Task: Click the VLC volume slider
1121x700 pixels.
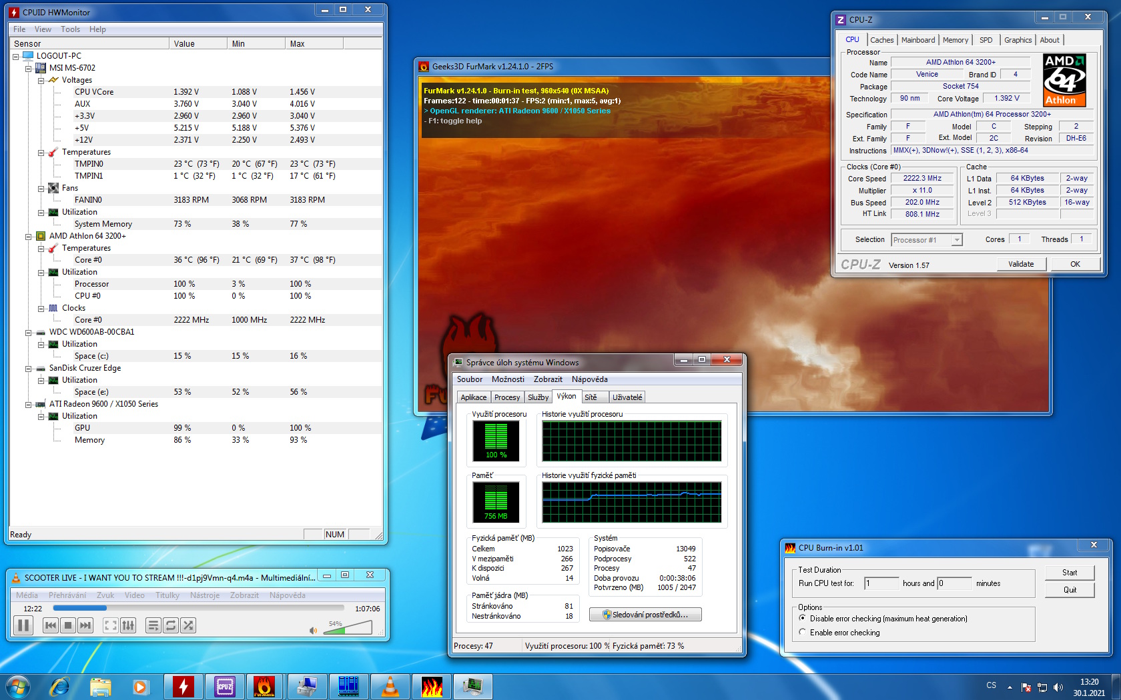Action: coord(347,628)
